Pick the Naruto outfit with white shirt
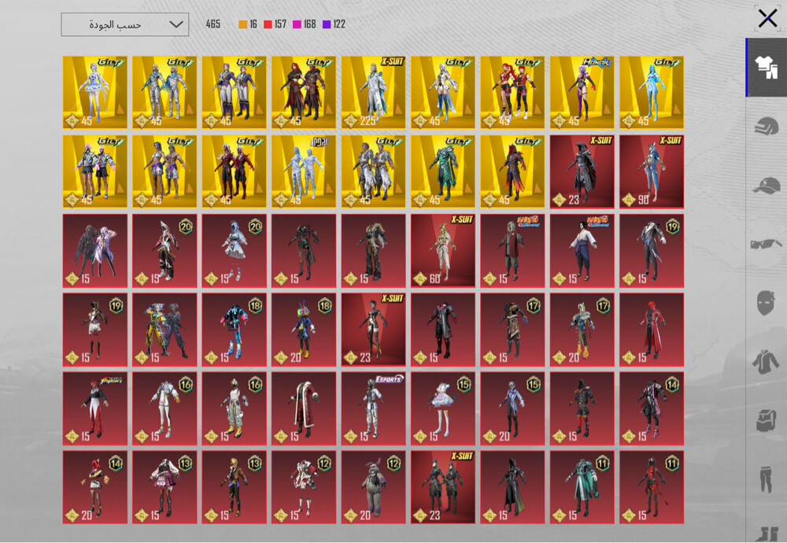This screenshot has height=543, width=787. pos(582,250)
